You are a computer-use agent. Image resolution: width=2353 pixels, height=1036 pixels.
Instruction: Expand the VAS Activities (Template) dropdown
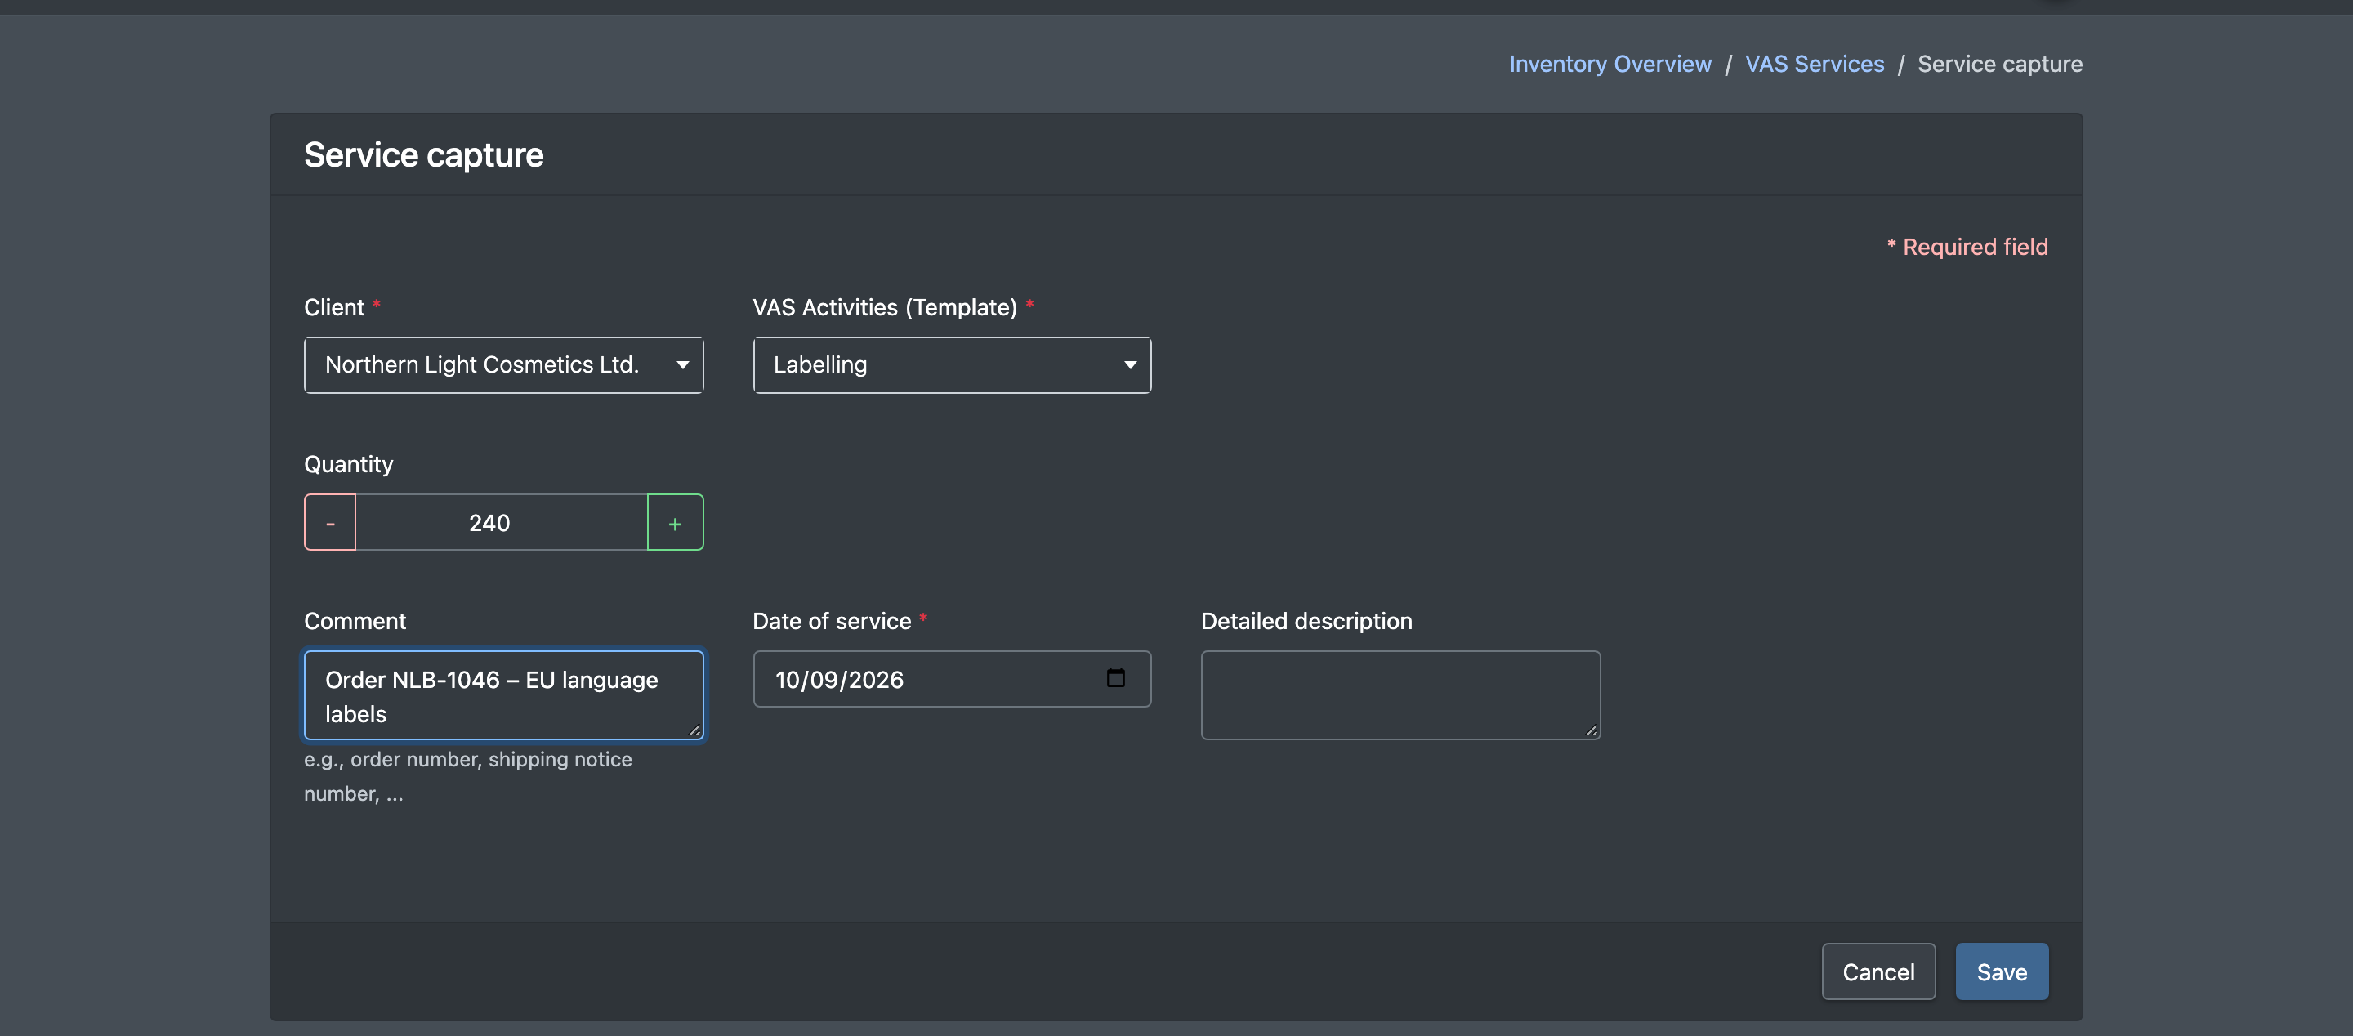[x=952, y=364]
